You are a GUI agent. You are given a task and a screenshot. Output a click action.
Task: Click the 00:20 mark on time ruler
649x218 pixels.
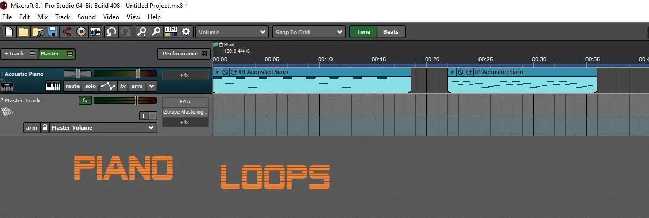click(x=432, y=59)
